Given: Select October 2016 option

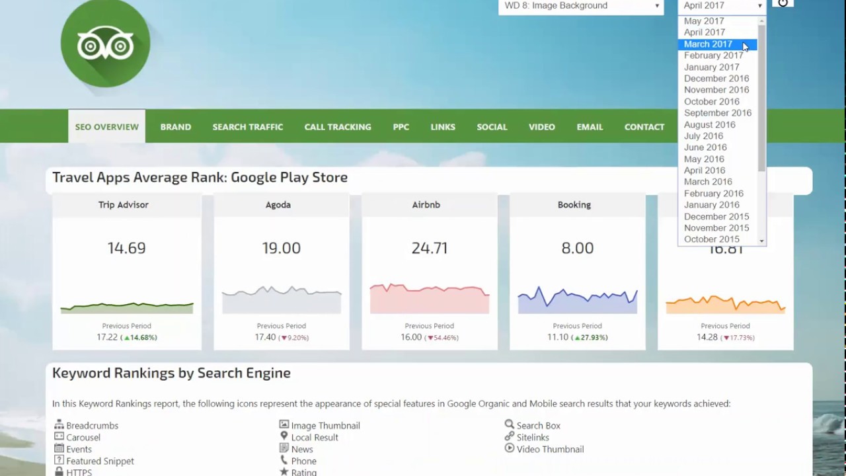Looking at the screenshot, I should click(x=718, y=102).
